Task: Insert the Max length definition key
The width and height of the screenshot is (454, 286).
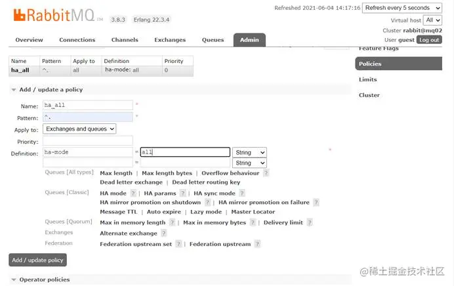Action: click(x=116, y=173)
